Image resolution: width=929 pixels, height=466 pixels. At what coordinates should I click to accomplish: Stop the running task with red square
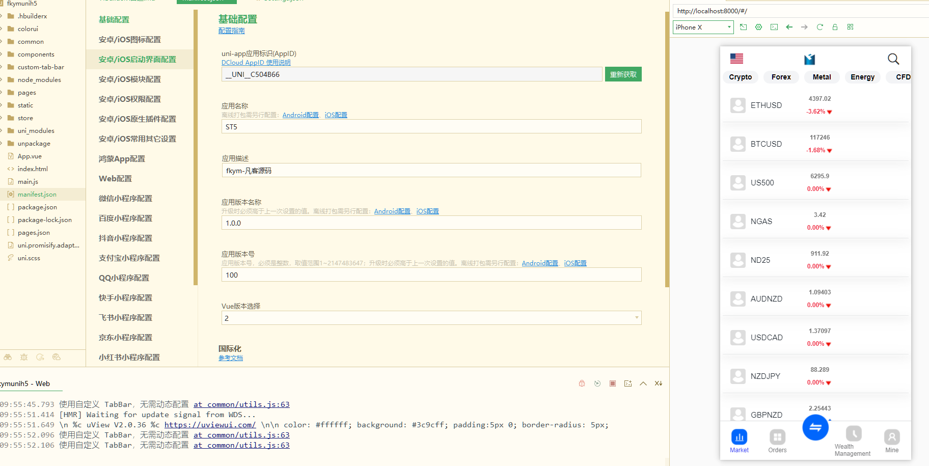[613, 383]
